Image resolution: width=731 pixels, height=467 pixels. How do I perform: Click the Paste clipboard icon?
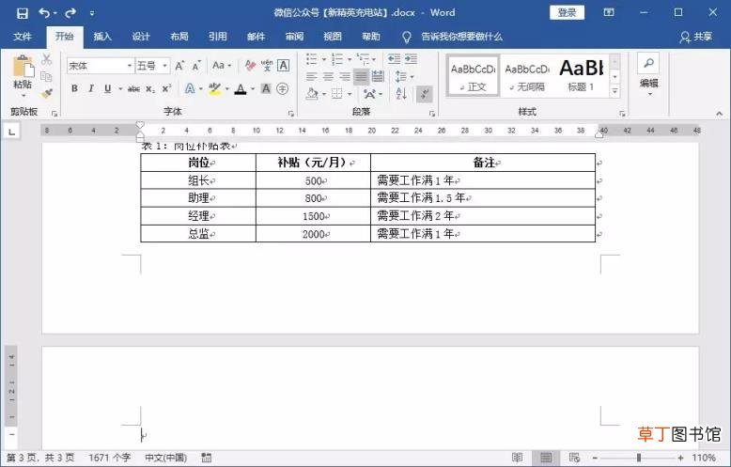coord(23,66)
